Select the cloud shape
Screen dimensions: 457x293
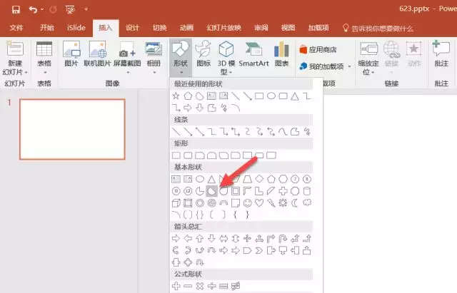pyautogui.click(x=307, y=202)
